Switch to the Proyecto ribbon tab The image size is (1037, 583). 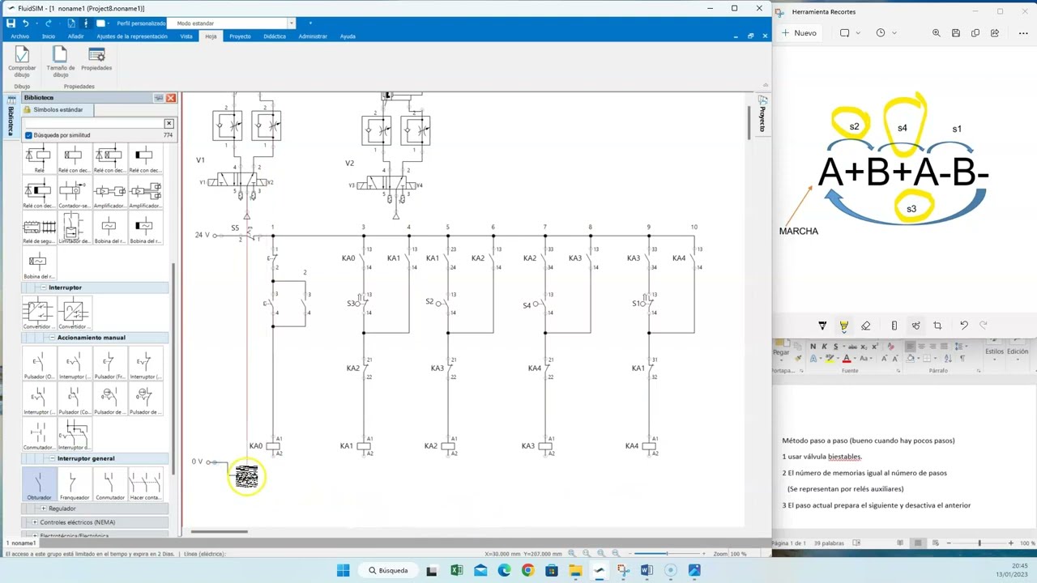[x=240, y=36]
